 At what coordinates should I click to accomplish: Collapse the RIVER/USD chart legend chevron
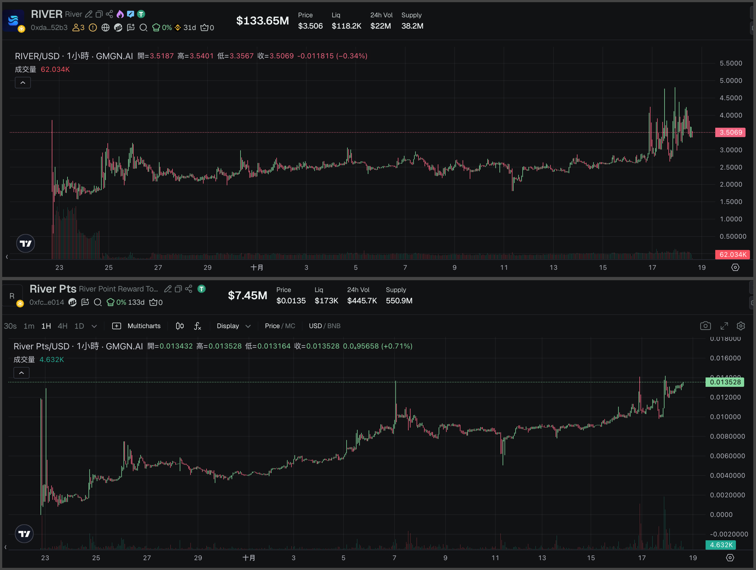(23, 83)
